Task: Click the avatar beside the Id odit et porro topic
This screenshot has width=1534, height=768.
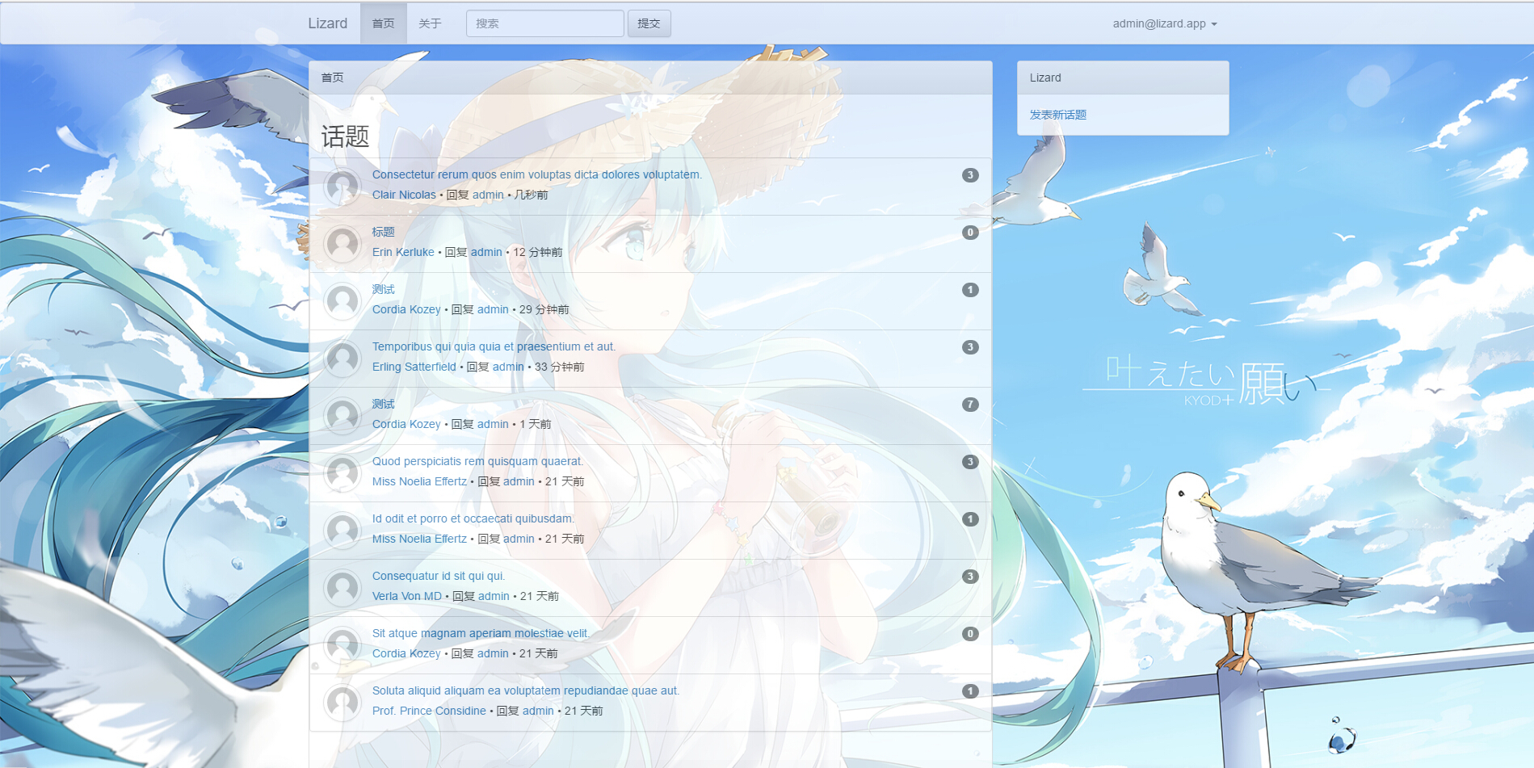Action: click(343, 531)
